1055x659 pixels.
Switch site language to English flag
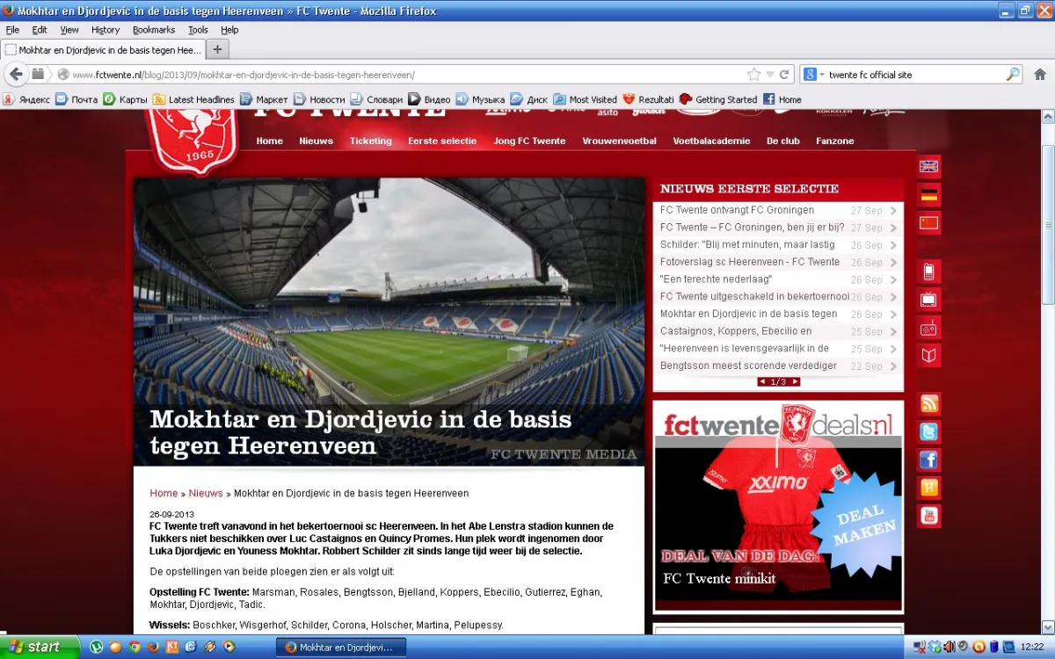pos(928,166)
